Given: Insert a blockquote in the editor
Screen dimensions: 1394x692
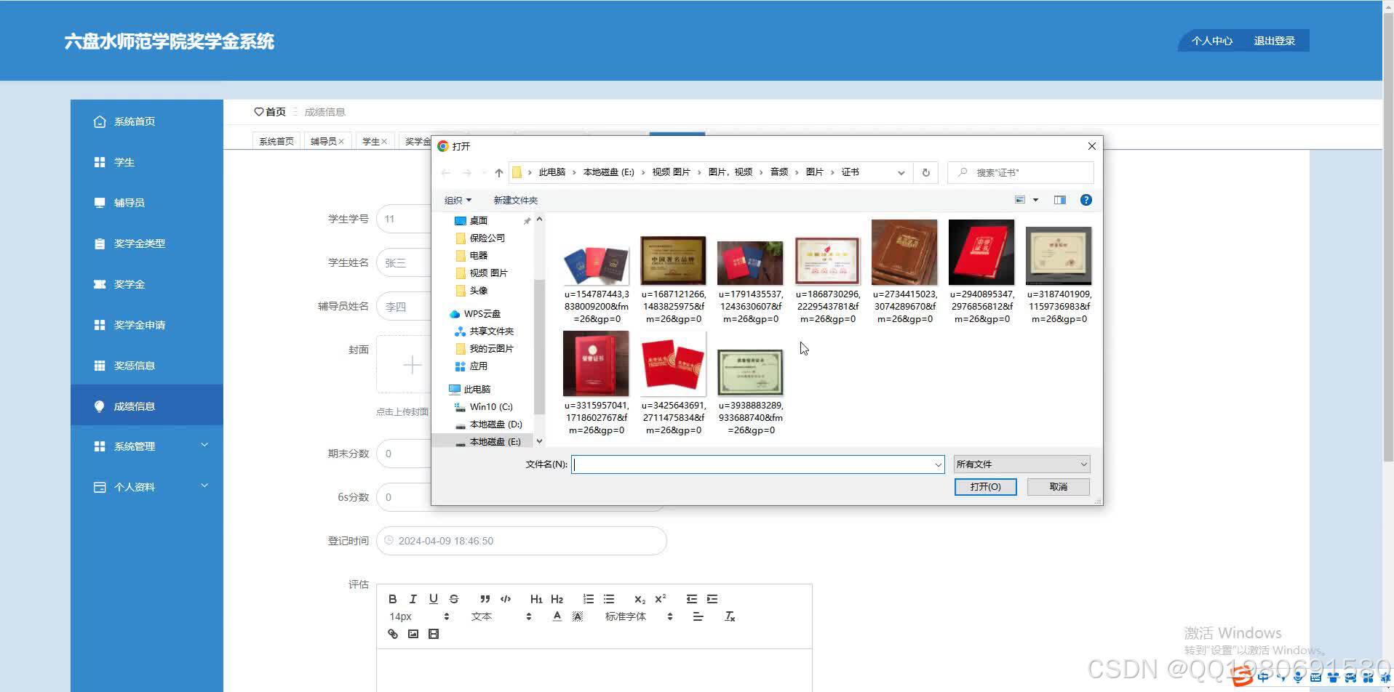Looking at the screenshot, I should 485,599.
